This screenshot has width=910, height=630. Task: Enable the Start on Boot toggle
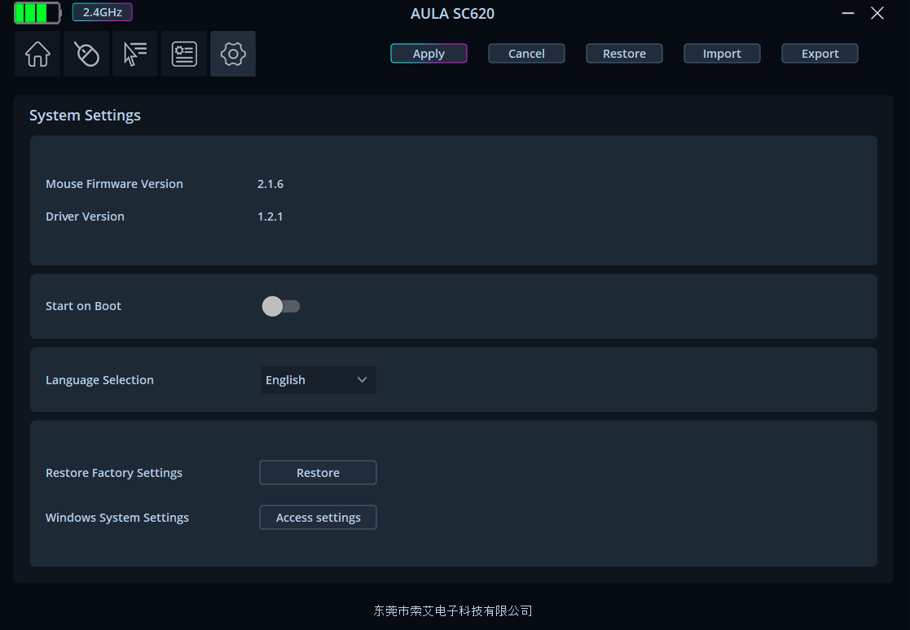(281, 306)
